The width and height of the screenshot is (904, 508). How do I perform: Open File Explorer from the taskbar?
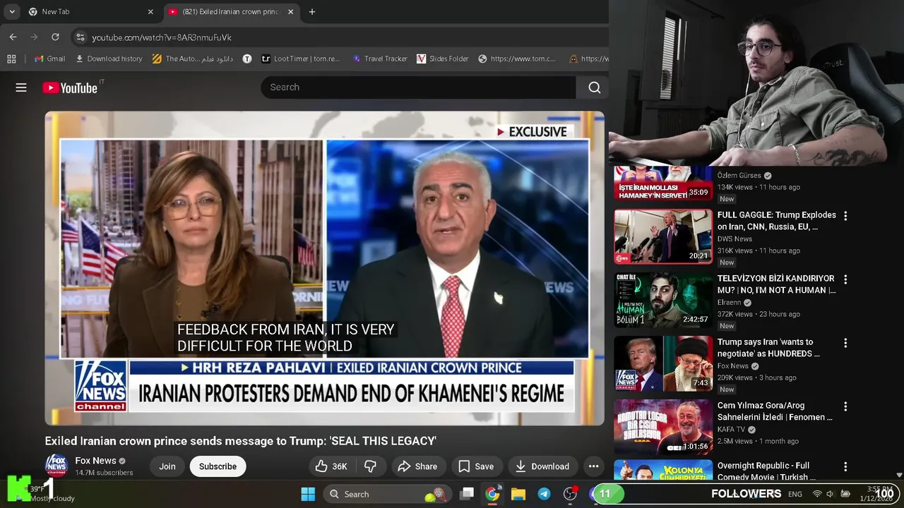click(x=518, y=494)
